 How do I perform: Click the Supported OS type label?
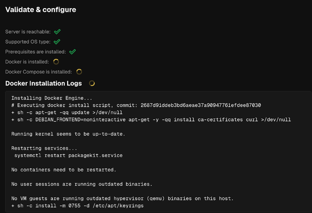click(x=28, y=41)
